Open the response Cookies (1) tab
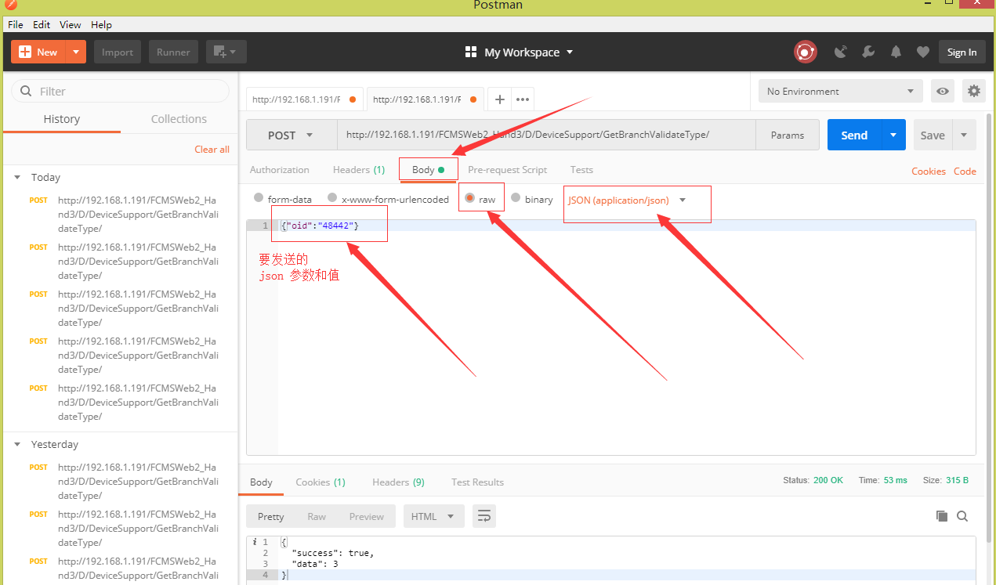The height and width of the screenshot is (585, 996). pyautogui.click(x=320, y=482)
